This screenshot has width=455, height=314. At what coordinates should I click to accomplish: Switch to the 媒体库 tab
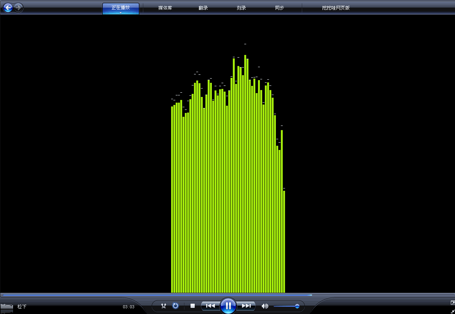coord(165,8)
